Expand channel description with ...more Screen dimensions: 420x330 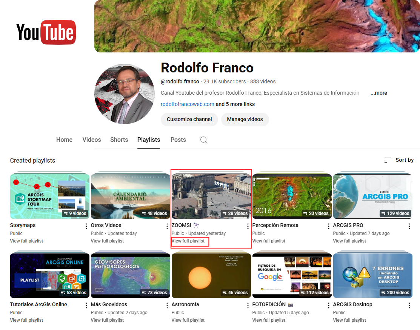point(378,93)
